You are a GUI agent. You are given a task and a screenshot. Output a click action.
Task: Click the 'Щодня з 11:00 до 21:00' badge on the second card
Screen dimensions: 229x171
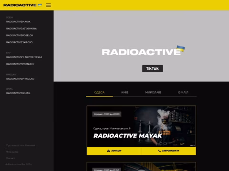click(107, 170)
